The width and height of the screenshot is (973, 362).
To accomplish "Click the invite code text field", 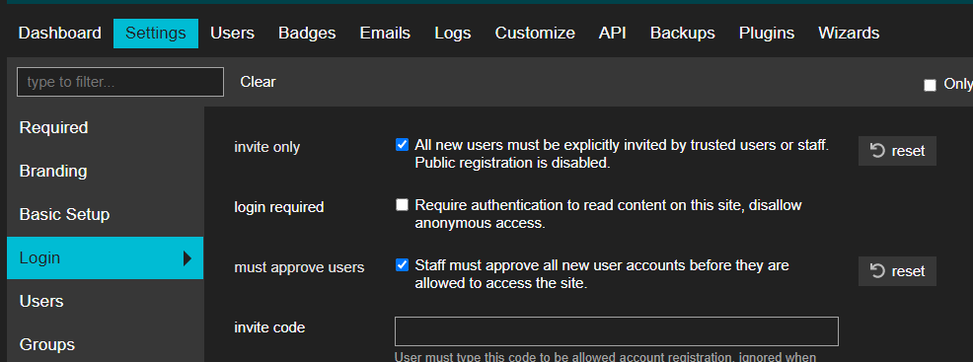I will click(616, 331).
